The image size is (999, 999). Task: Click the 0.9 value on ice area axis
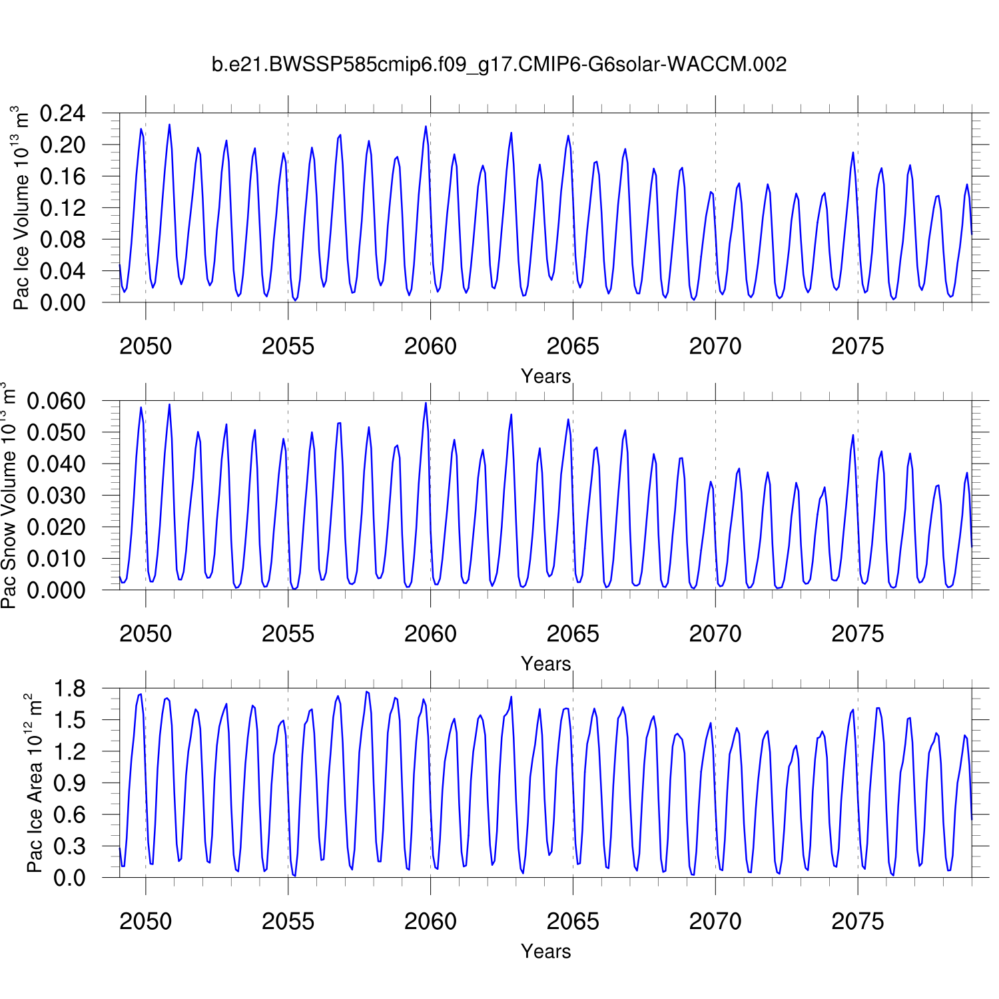[x=69, y=783]
